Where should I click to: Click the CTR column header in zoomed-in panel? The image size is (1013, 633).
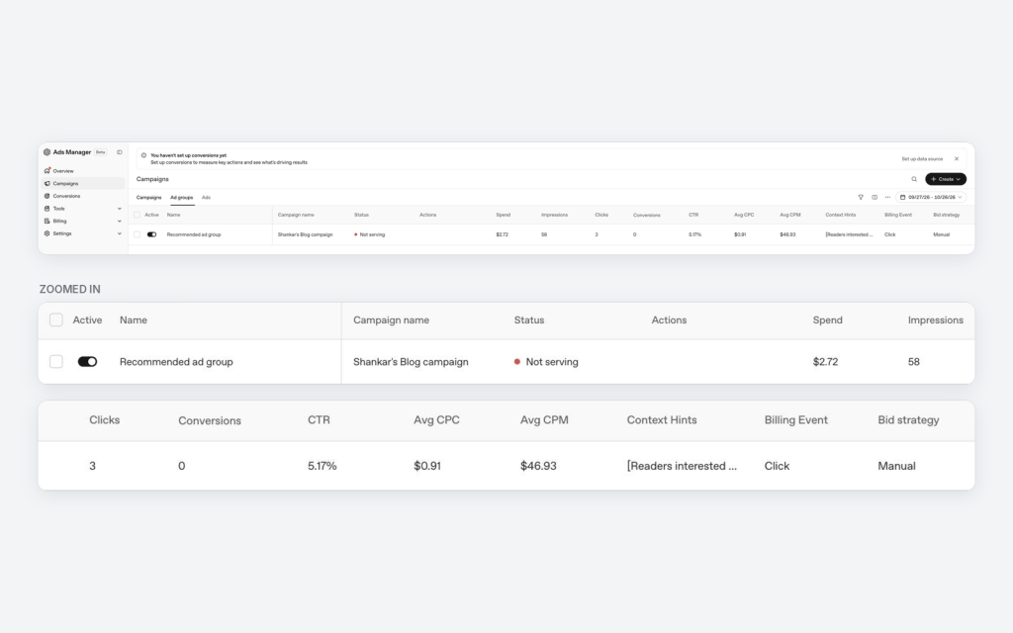click(319, 419)
